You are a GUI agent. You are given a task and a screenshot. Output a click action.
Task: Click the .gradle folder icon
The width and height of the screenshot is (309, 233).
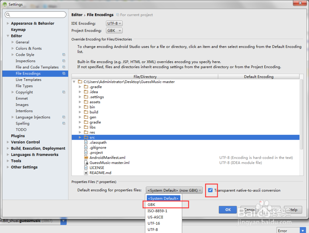pyautogui.click(x=86, y=87)
